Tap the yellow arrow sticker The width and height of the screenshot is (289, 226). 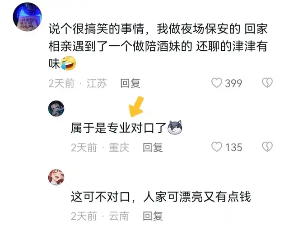click(x=136, y=106)
